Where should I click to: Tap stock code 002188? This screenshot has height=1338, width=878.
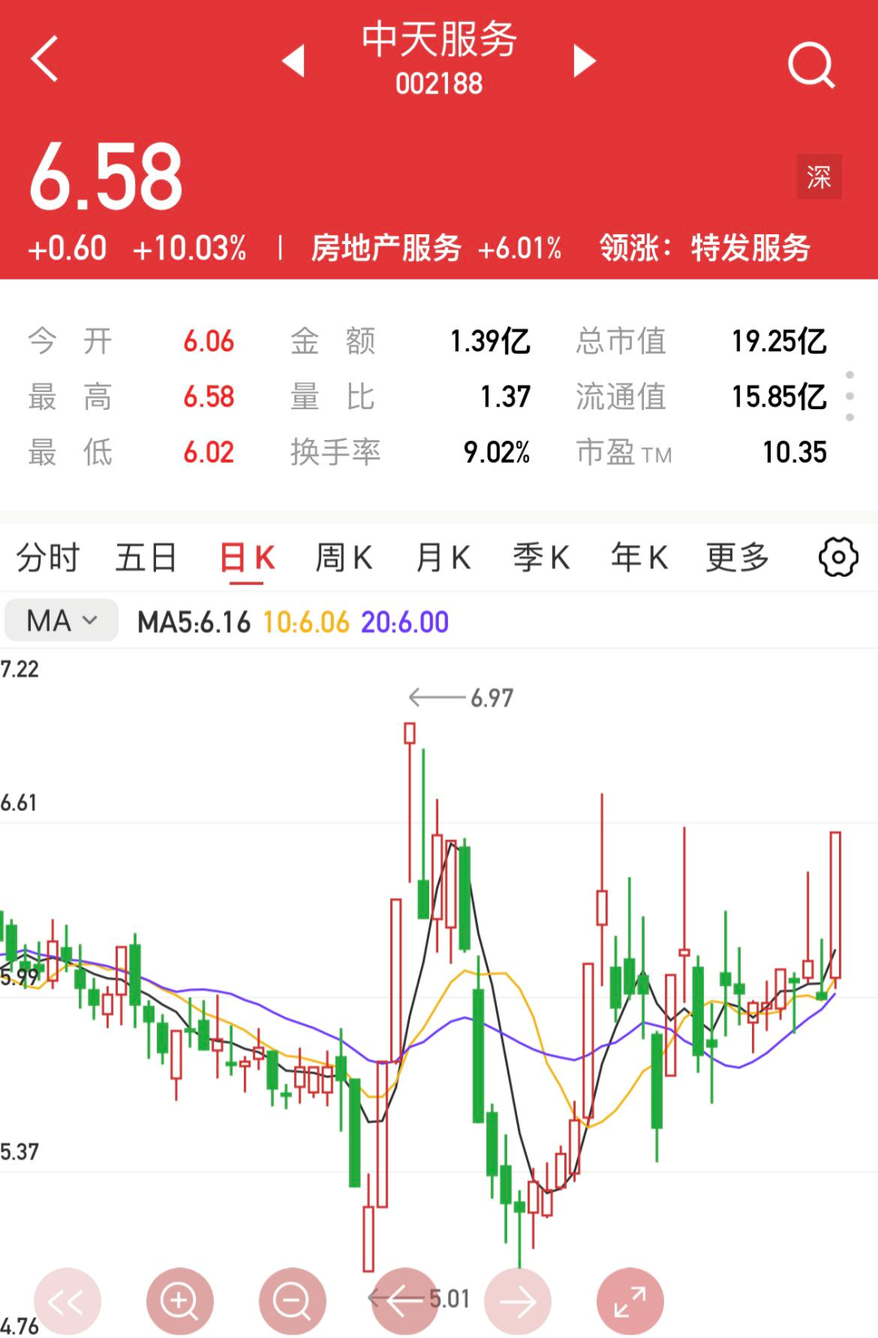(439, 84)
